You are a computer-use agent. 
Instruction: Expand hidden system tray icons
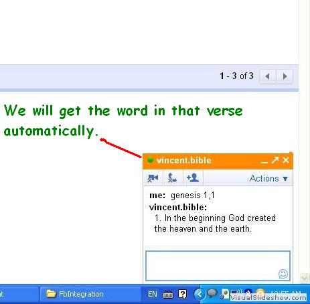(199, 295)
